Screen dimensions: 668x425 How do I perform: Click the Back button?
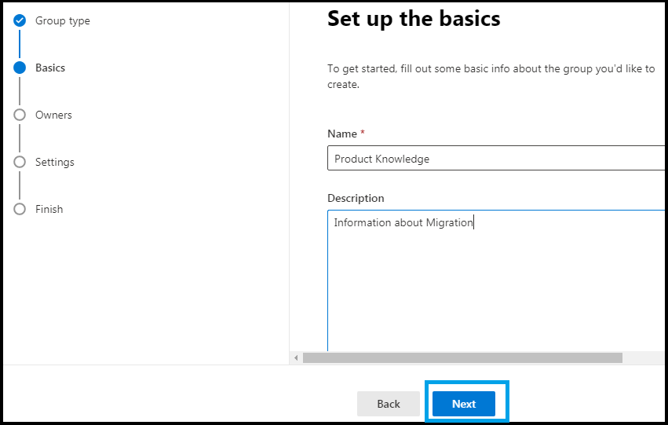pyautogui.click(x=388, y=404)
